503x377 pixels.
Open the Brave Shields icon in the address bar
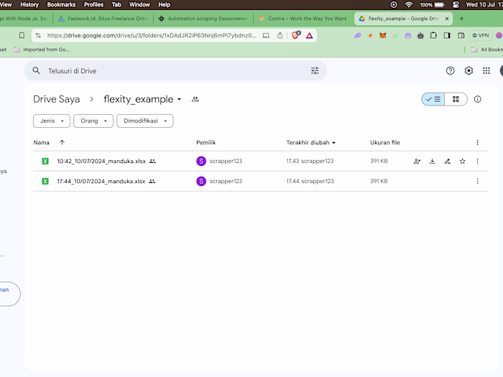pyautogui.click(x=295, y=35)
